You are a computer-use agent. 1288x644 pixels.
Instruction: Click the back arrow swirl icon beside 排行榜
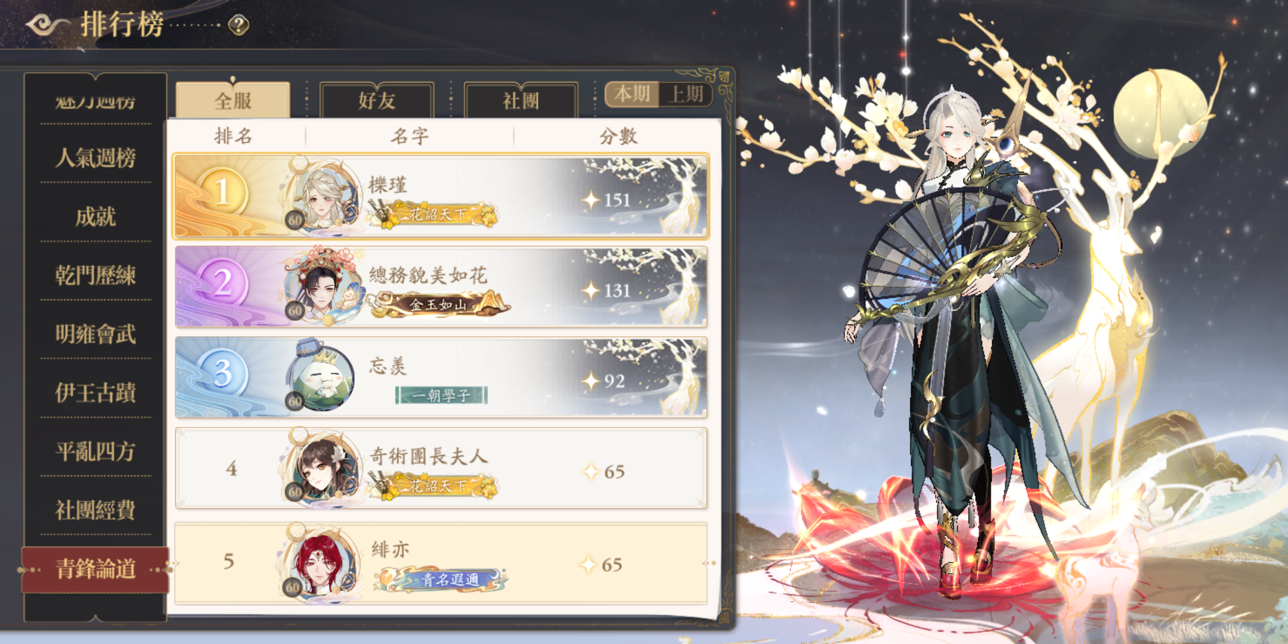point(48,25)
